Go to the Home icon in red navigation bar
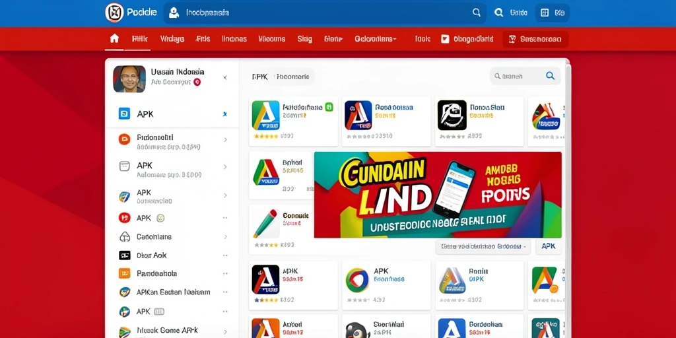 (x=114, y=38)
